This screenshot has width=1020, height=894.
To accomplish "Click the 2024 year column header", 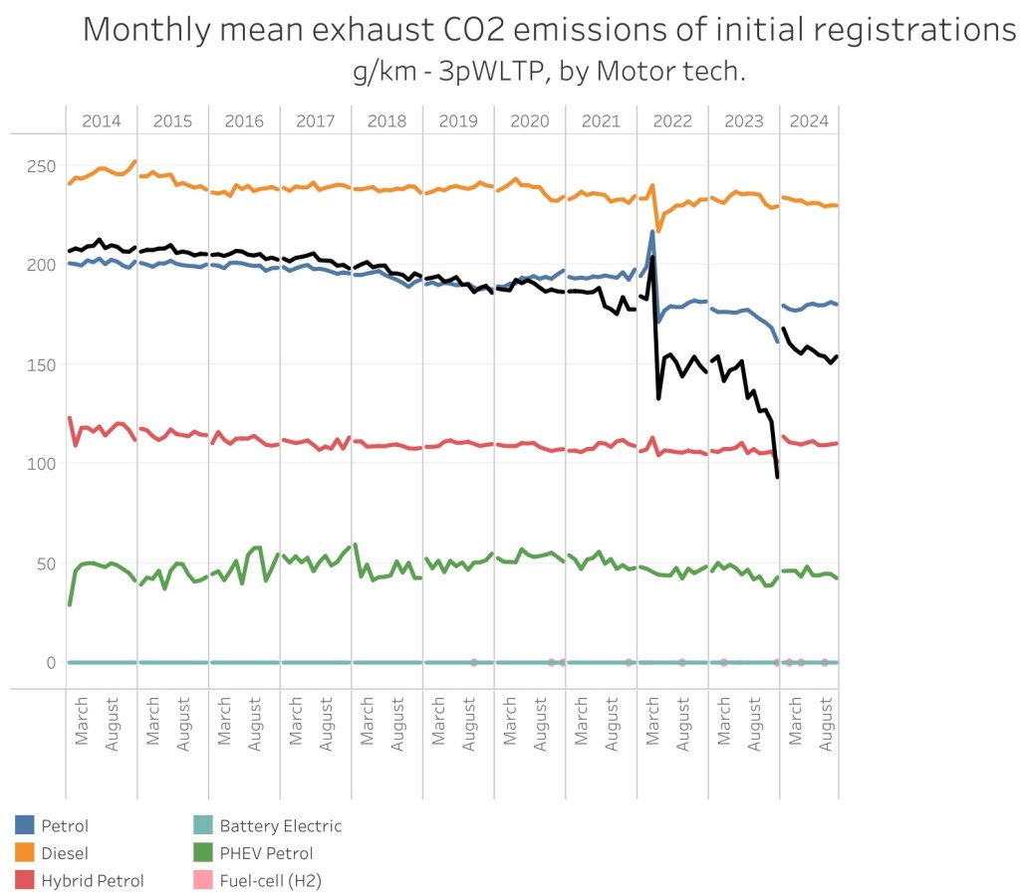I will coord(809,121).
